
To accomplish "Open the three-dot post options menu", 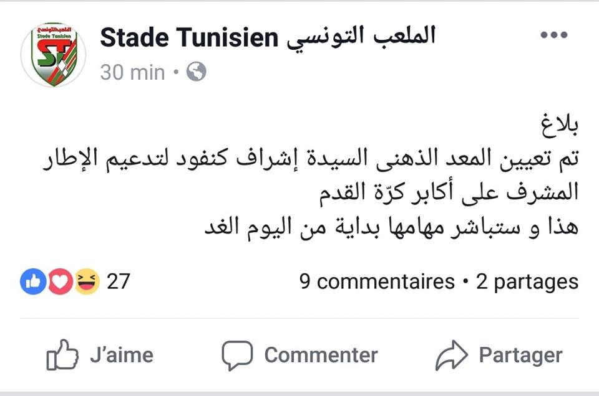I will pyautogui.click(x=554, y=35).
